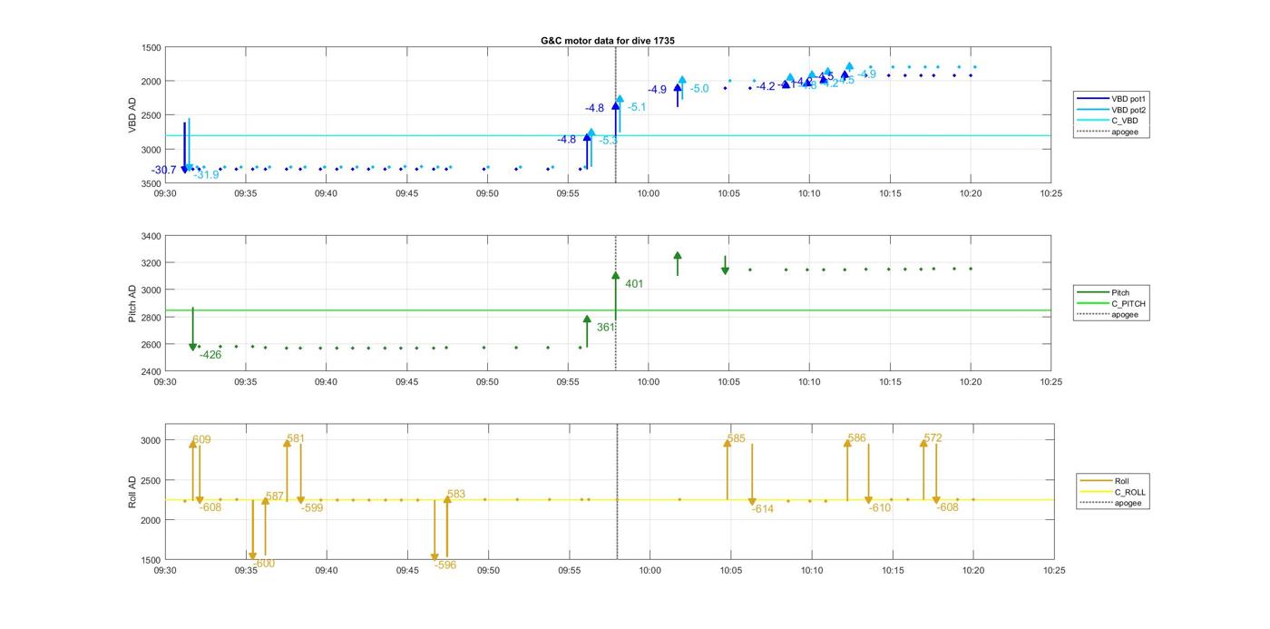The width and height of the screenshot is (1270, 629).
Task: Click the '-31.9' VBD data label
Action: click(206, 175)
